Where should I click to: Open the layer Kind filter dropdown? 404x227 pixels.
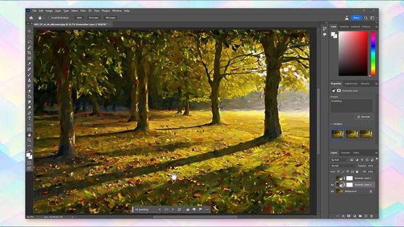339,160
